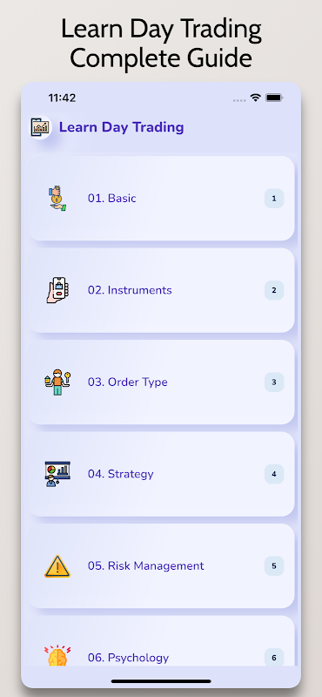Viewport: 322px width, 697px height.
Task: Tap the Risk Management warning triangle icon
Action: [57, 566]
